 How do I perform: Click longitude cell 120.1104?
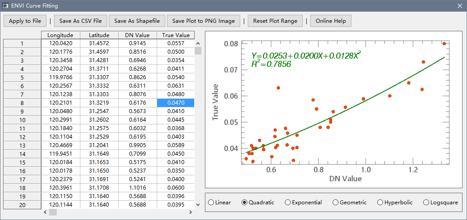(x=60, y=137)
